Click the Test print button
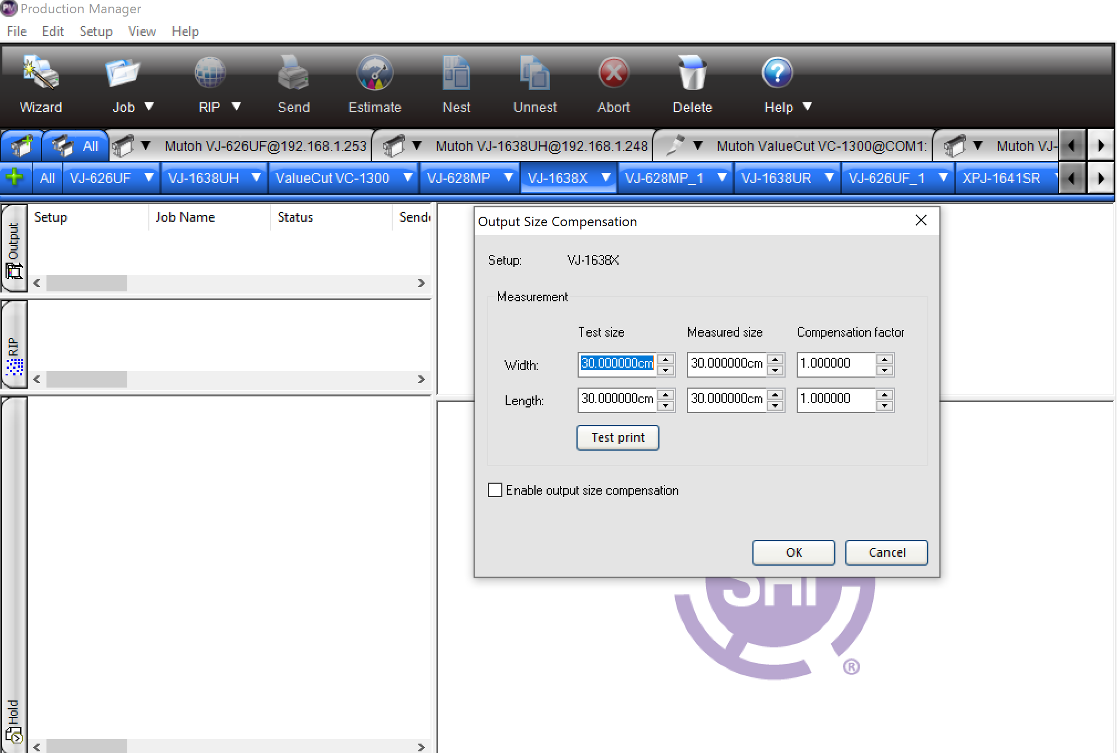Viewport: 1117px width, 753px height. point(617,437)
